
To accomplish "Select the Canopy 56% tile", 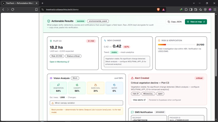I will pos(77,88).
